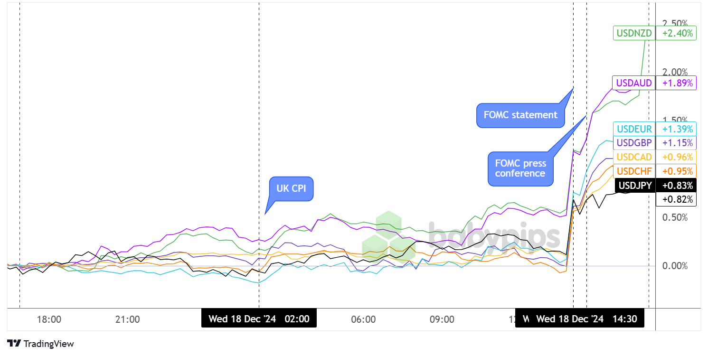This screenshot has width=708, height=356.
Task: Click the 06:00 time axis label
Action: [364, 319]
